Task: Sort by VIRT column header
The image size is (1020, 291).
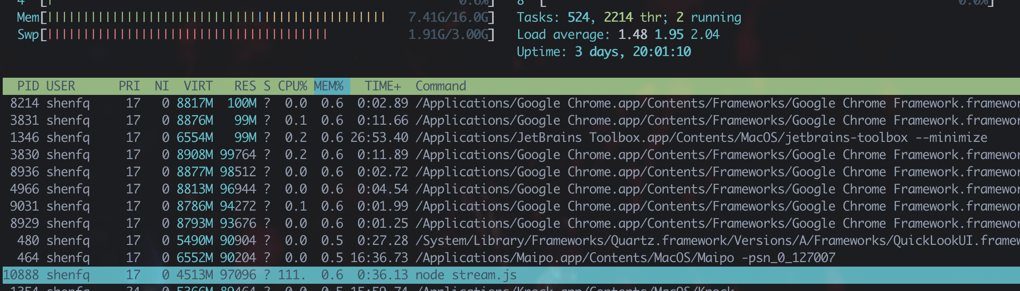Action: pos(198,86)
